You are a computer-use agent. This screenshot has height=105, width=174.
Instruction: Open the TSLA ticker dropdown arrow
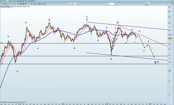pos(2,1)
